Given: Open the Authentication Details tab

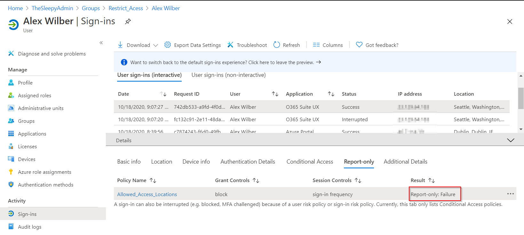Looking at the screenshot, I should [x=248, y=162].
